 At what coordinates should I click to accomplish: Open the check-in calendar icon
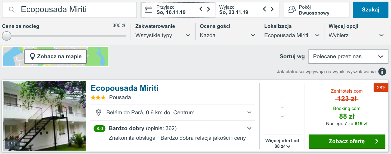coord(149,10)
